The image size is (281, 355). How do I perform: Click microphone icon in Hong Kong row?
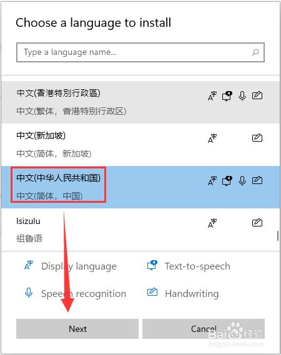point(242,95)
